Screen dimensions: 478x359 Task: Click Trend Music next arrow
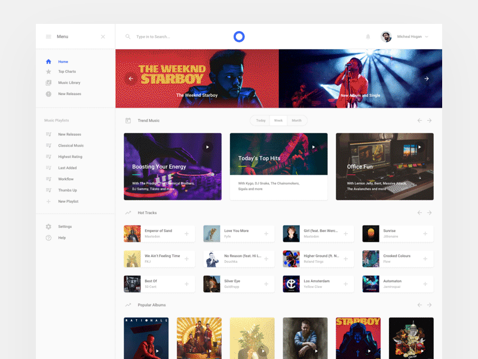(429, 121)
